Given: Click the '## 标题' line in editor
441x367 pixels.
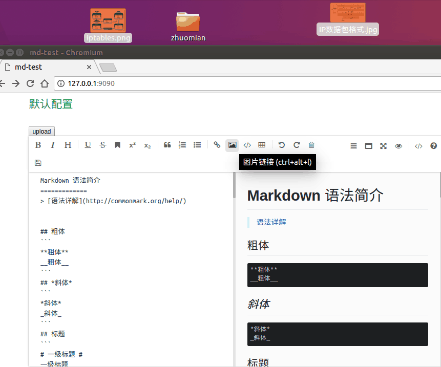Looking at the screenshot, I should click(53, 334).
